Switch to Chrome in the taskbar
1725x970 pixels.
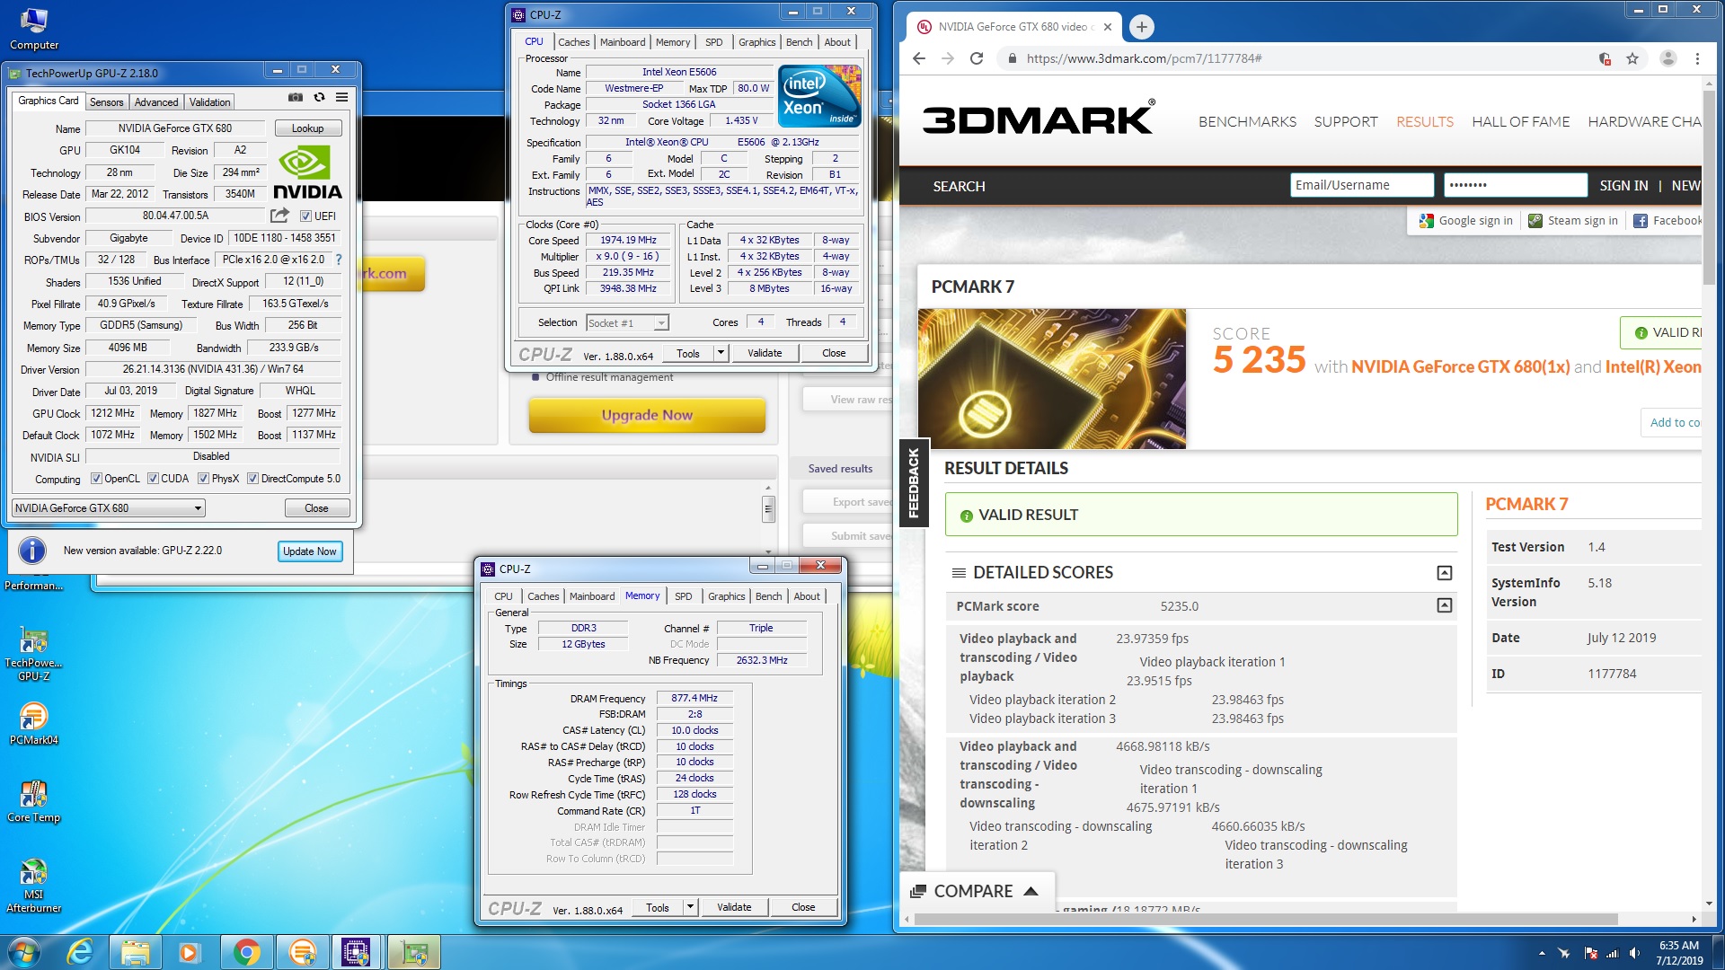coord(246,952)
